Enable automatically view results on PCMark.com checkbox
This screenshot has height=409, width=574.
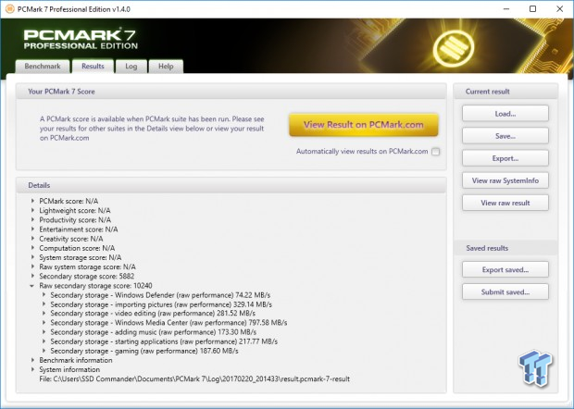click(x=435, y=152)
